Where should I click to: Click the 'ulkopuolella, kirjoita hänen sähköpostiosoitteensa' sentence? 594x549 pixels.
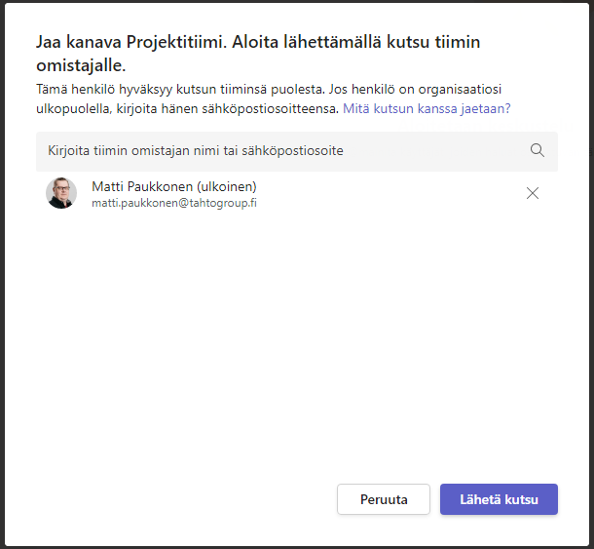pos(187,109)
